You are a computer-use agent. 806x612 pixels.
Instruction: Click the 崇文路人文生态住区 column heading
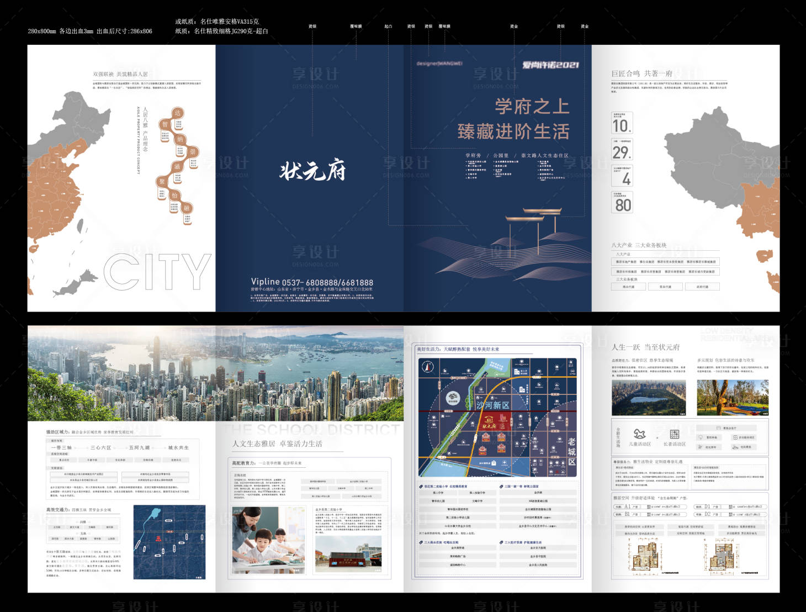pos(544,156)
